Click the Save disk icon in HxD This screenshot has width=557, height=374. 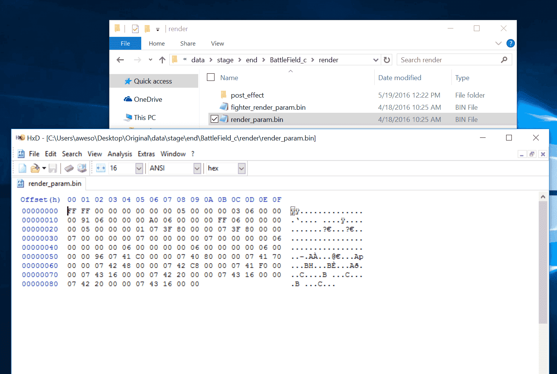click(x=53, y=168)
